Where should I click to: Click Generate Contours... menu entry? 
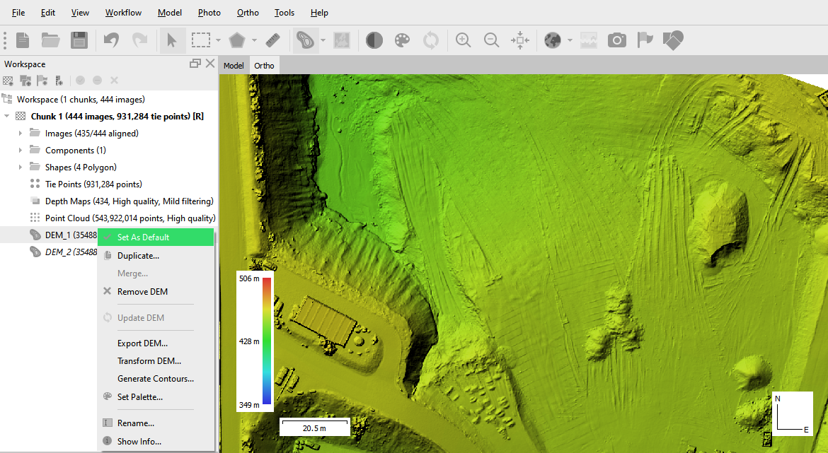tap(155, 379)
